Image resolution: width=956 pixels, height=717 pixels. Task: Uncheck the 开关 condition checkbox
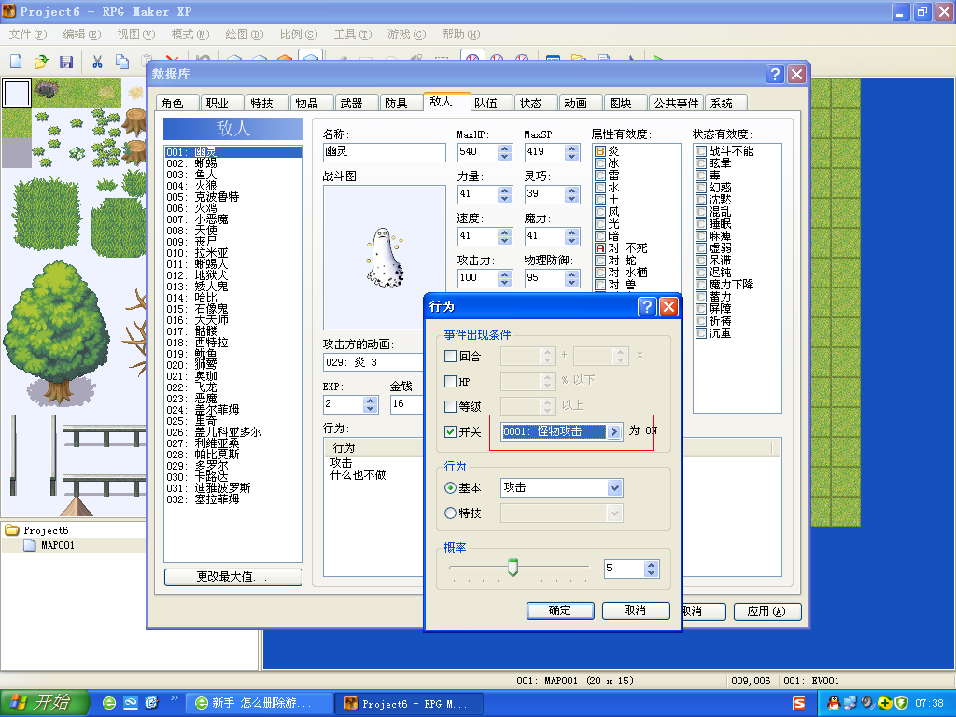[451, 431]
